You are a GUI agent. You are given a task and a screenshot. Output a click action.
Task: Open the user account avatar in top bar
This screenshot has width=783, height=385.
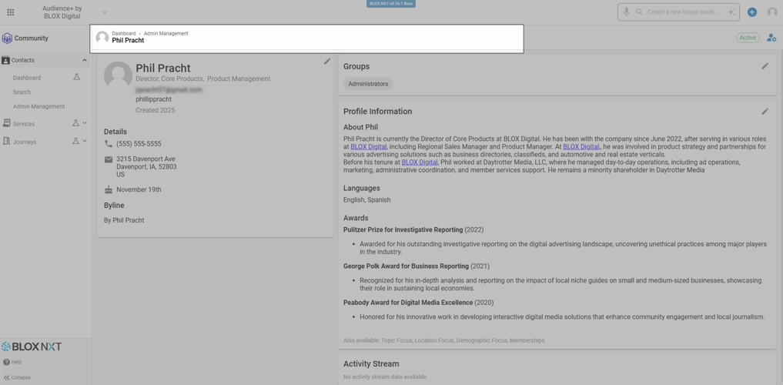point(772,12)
